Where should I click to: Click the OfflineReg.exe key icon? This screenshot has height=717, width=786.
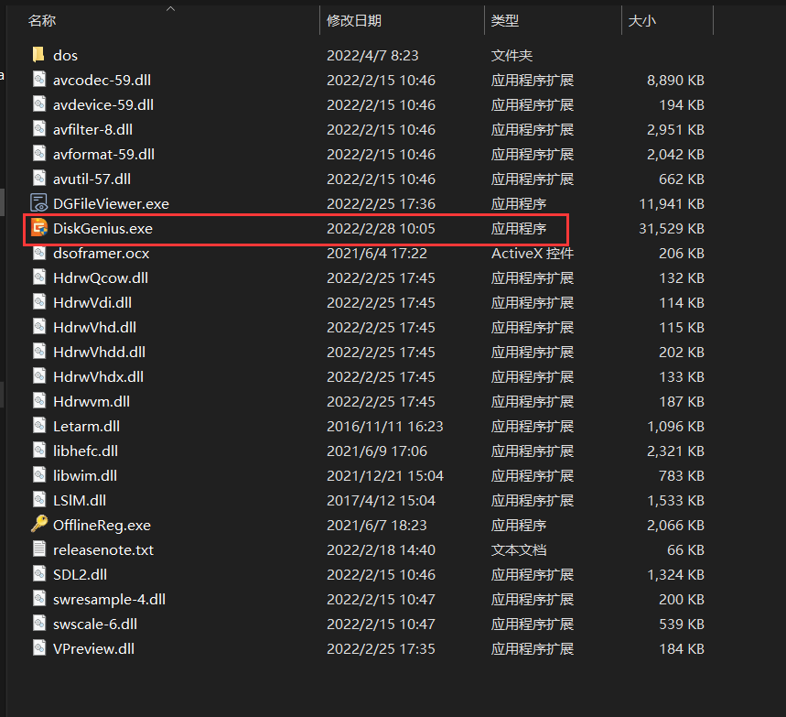[39, 524]
